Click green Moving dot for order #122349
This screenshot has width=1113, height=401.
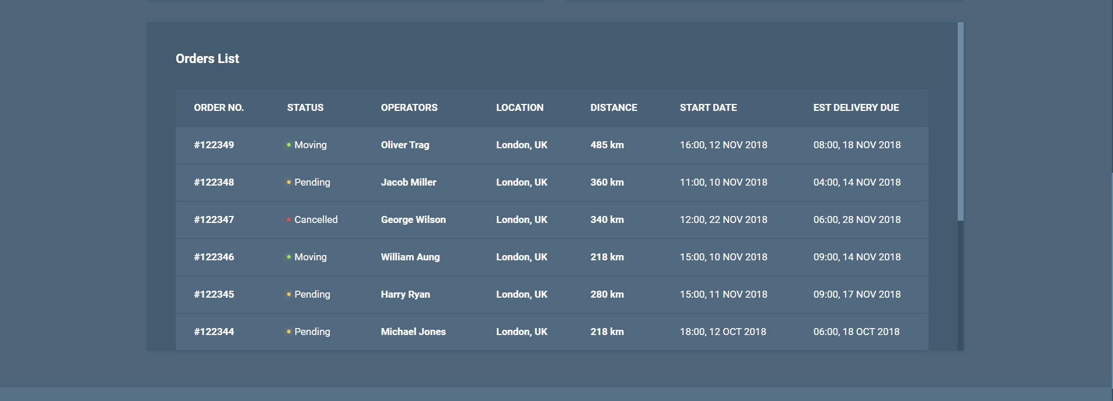point(289,145)
